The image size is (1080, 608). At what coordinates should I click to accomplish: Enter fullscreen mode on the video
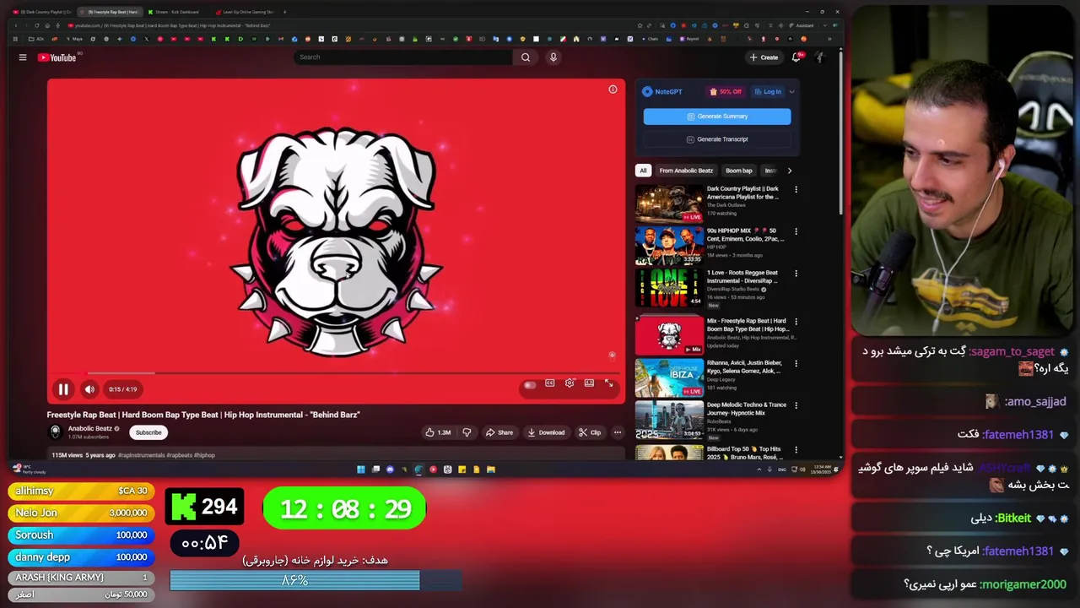pos(608,383)
